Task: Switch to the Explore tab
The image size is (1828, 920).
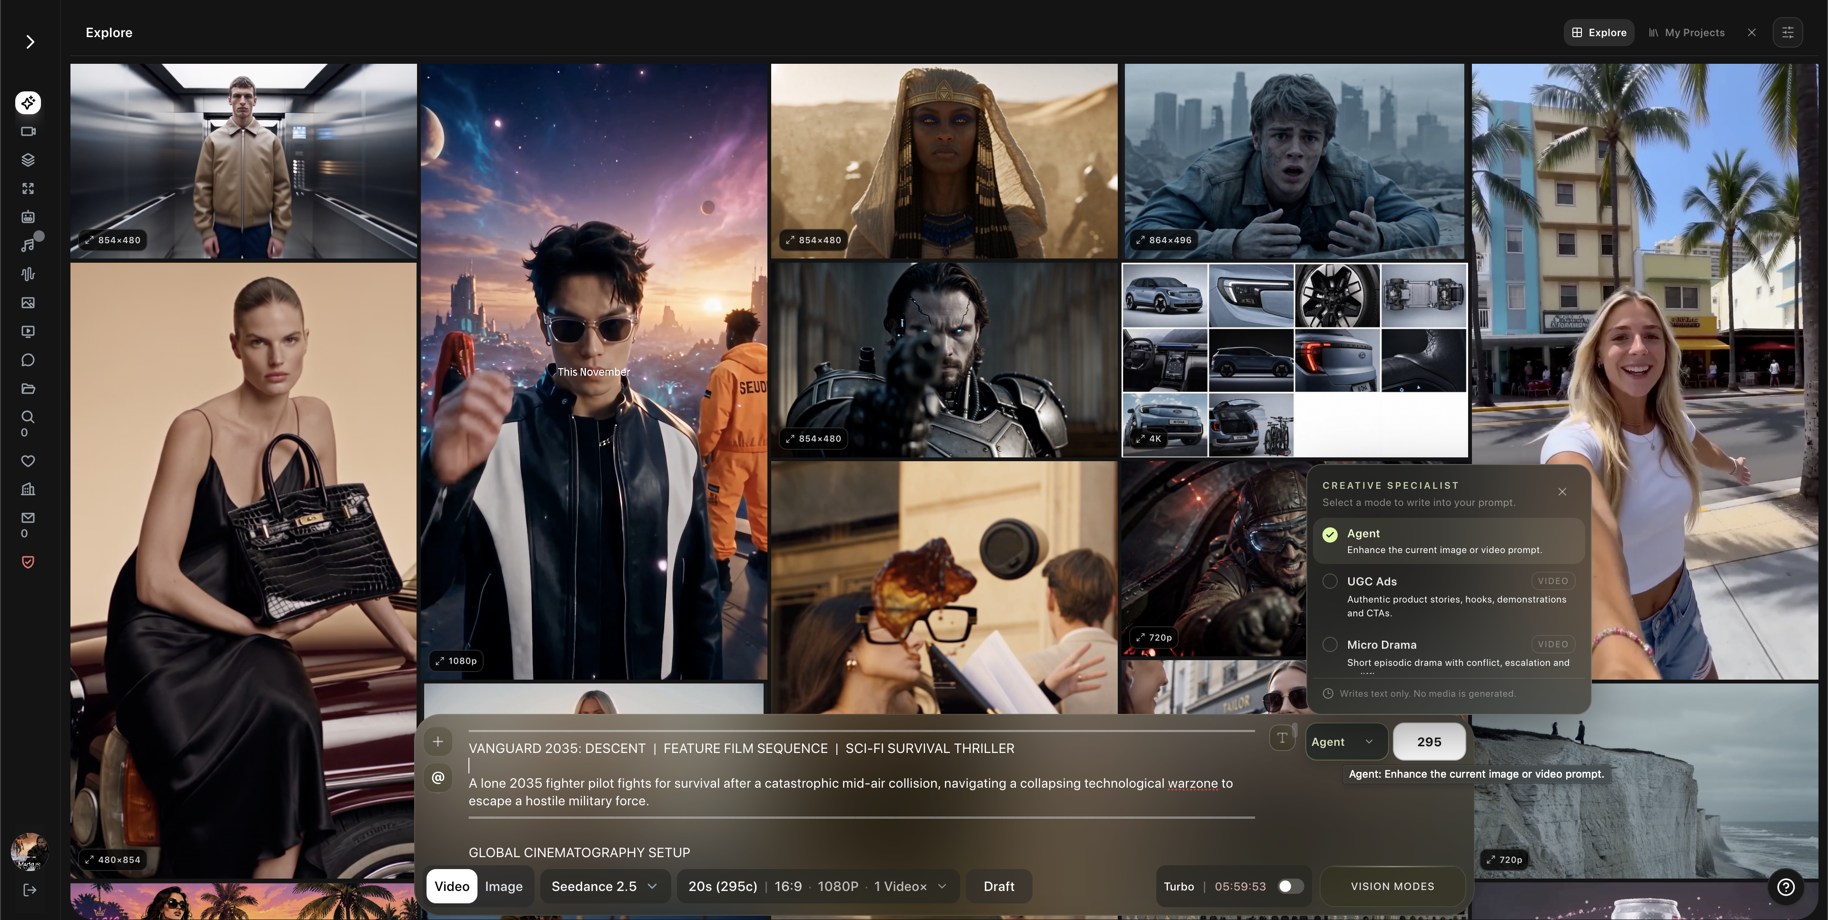Action: (1599, 33)
